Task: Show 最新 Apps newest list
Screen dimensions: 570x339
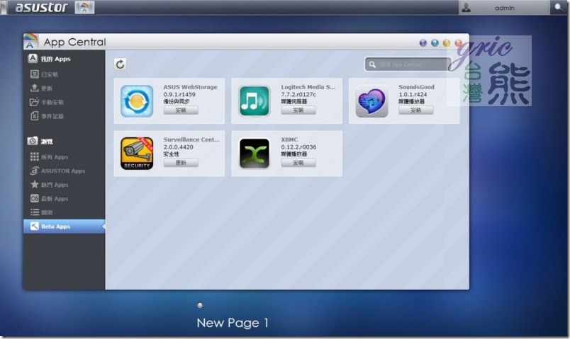Action: [64, 199]
